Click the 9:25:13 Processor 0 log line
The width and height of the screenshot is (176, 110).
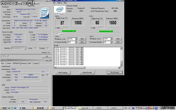(x=69, y=53)
